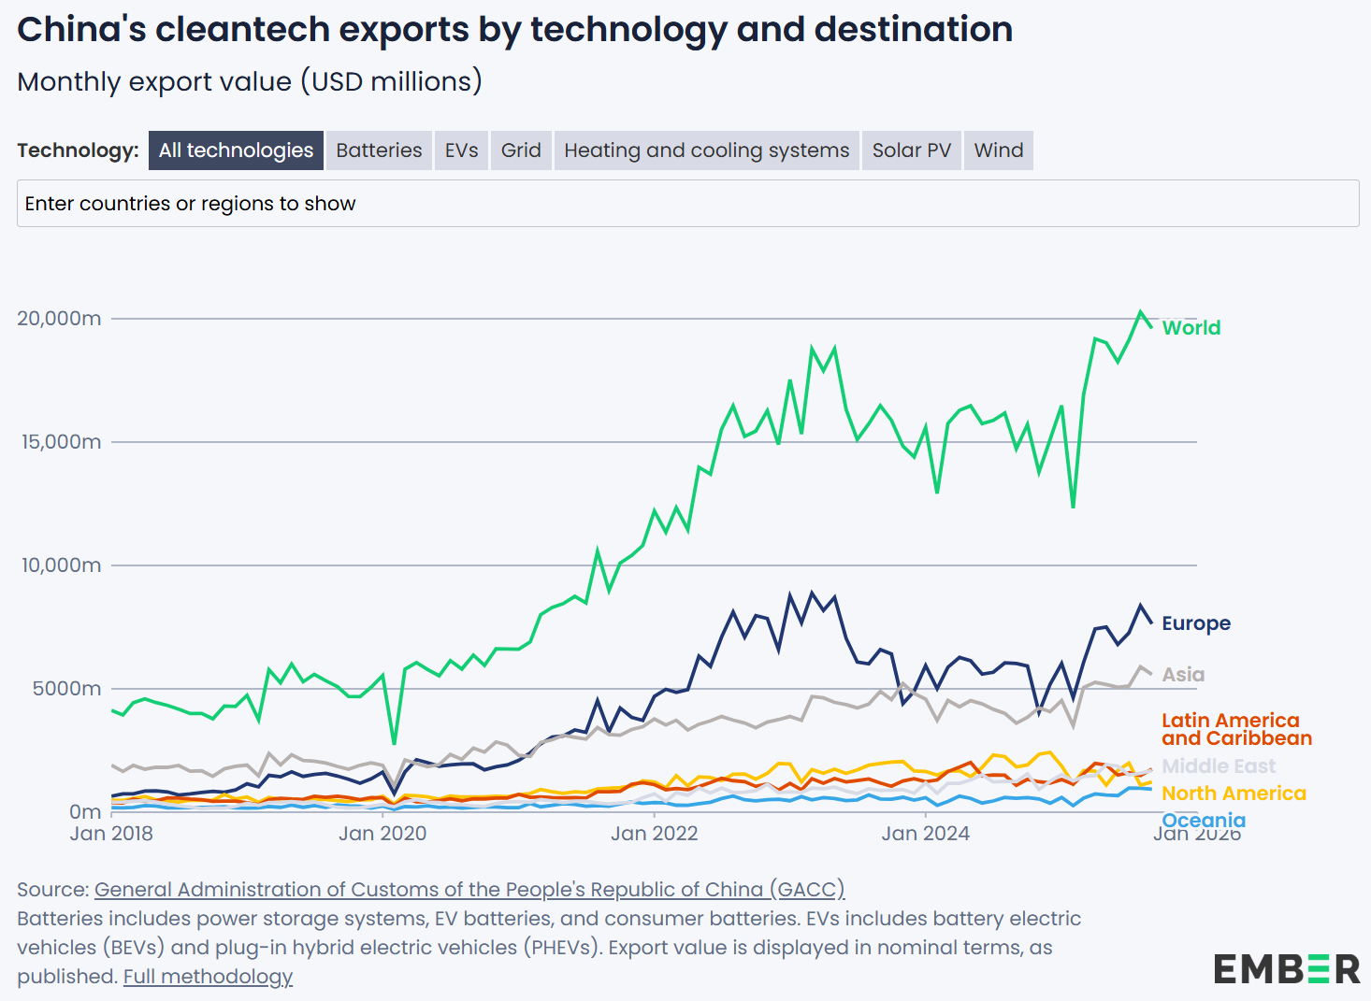Click the All technologies filter button

pos(236,150)
